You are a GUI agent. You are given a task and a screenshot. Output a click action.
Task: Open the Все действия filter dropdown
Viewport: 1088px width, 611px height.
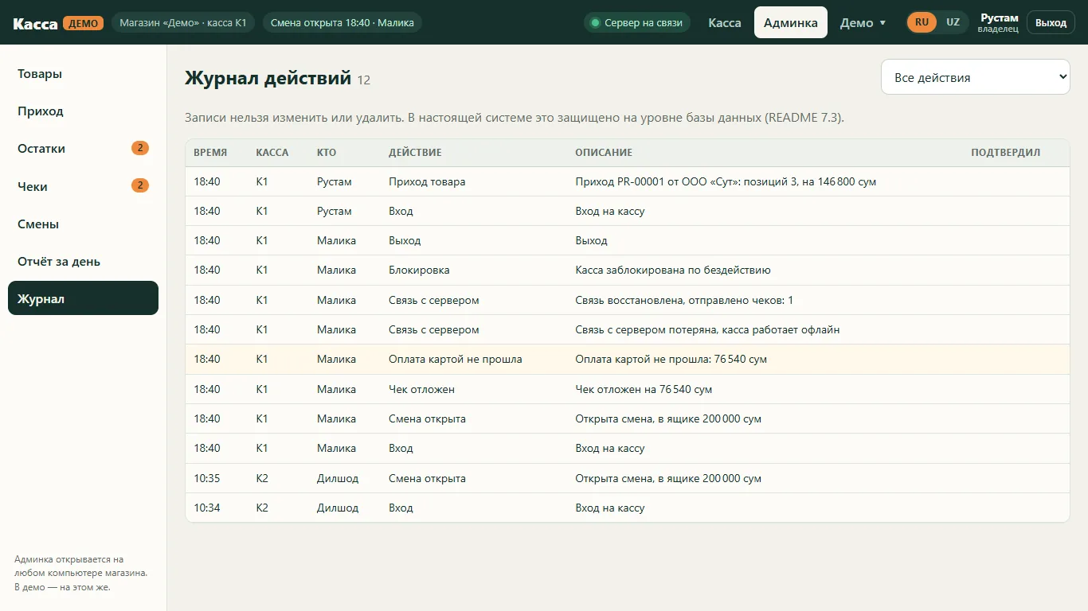pos(976,77)
